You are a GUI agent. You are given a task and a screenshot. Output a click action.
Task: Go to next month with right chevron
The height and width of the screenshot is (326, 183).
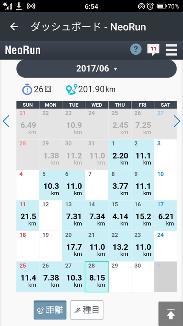[177, 121]
